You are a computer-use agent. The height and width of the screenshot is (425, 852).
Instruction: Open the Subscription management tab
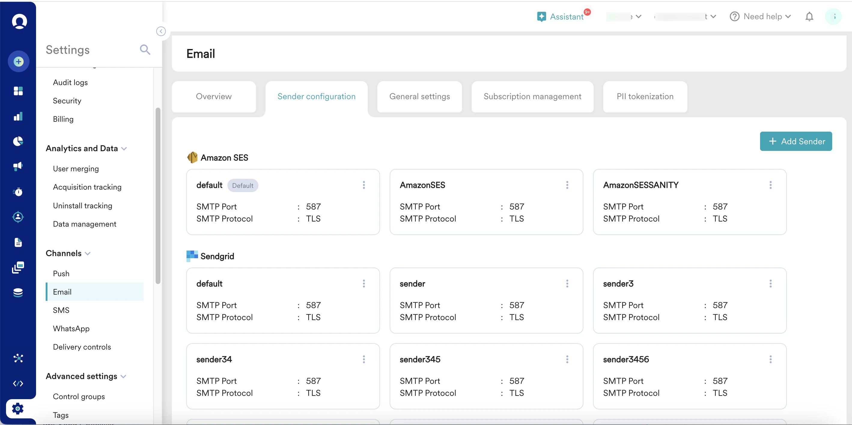click(532, 96)
